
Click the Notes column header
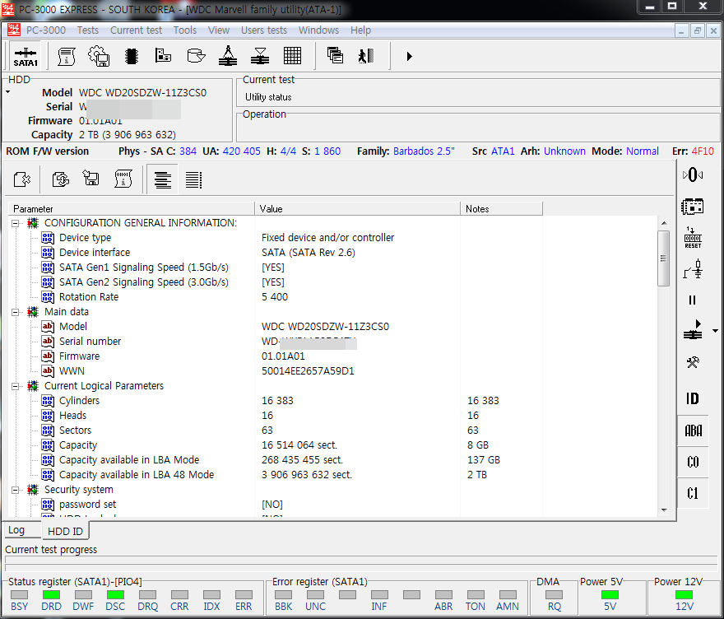coord(501,209)
